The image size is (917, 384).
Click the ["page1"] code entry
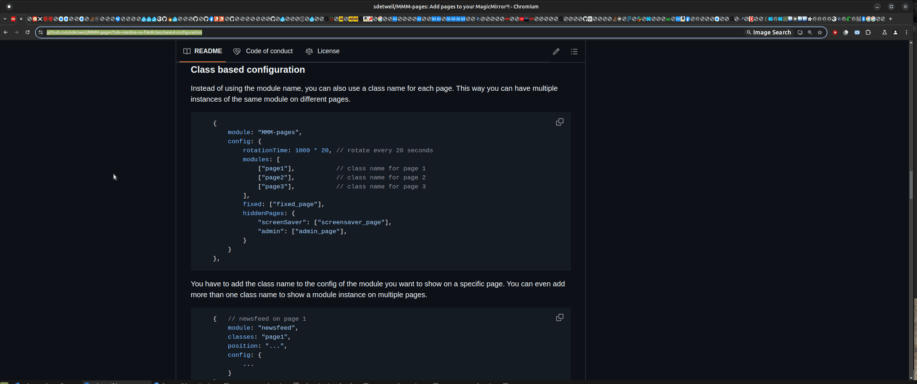coord(276,168)
